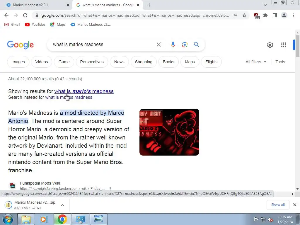The width and height of the screenshot is (300, 225).
Task: Open the Mario's Madness red thumbnail image
Action: click(x=169, y=132)
